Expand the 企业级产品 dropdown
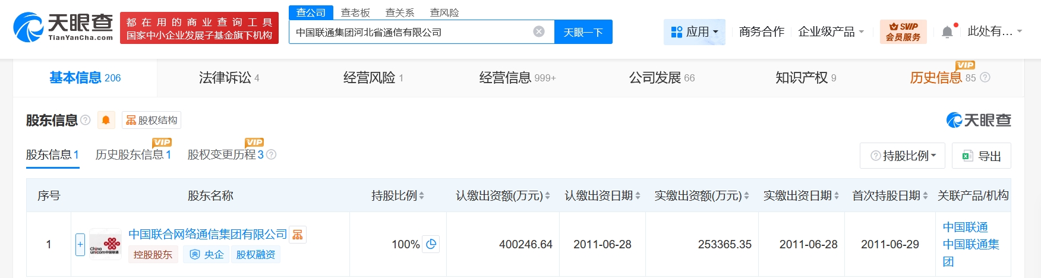This screenshot has width=1041, height=278. point(830,31)
